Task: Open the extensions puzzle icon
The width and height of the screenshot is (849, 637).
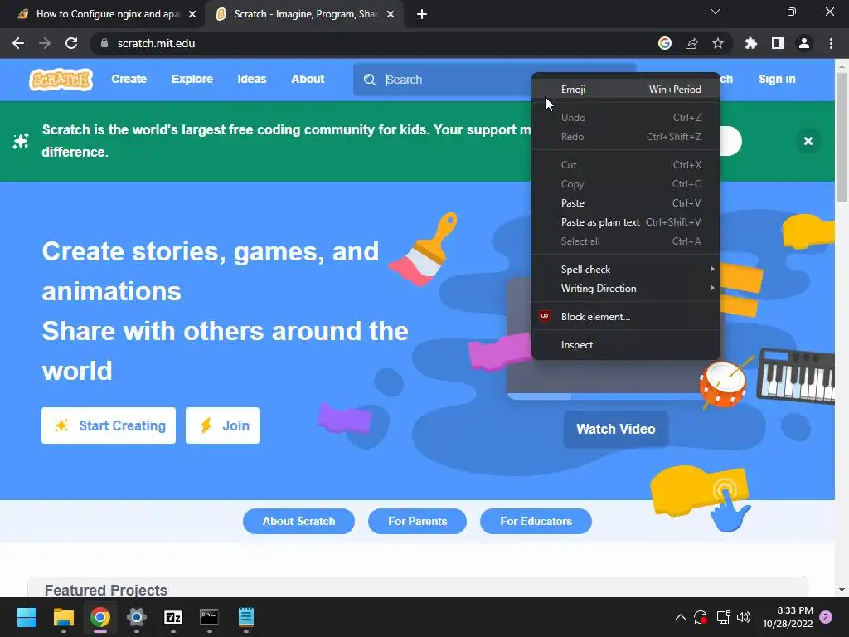Action: pos(751,43)
